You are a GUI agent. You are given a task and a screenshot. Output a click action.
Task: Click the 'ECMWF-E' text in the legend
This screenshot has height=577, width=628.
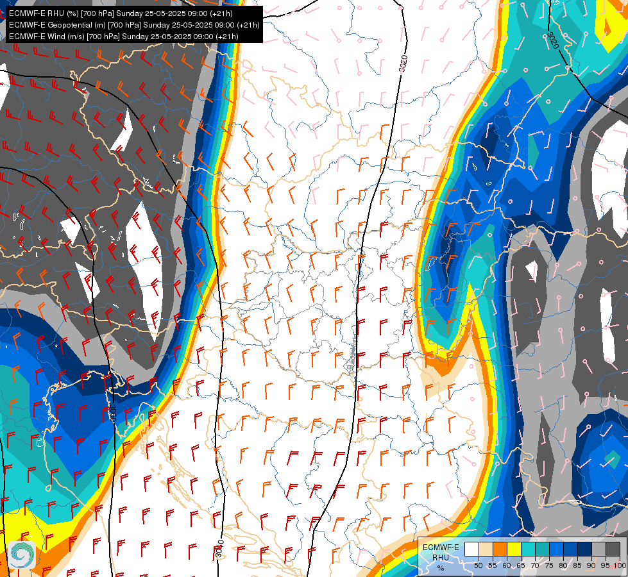click(441, 548)
